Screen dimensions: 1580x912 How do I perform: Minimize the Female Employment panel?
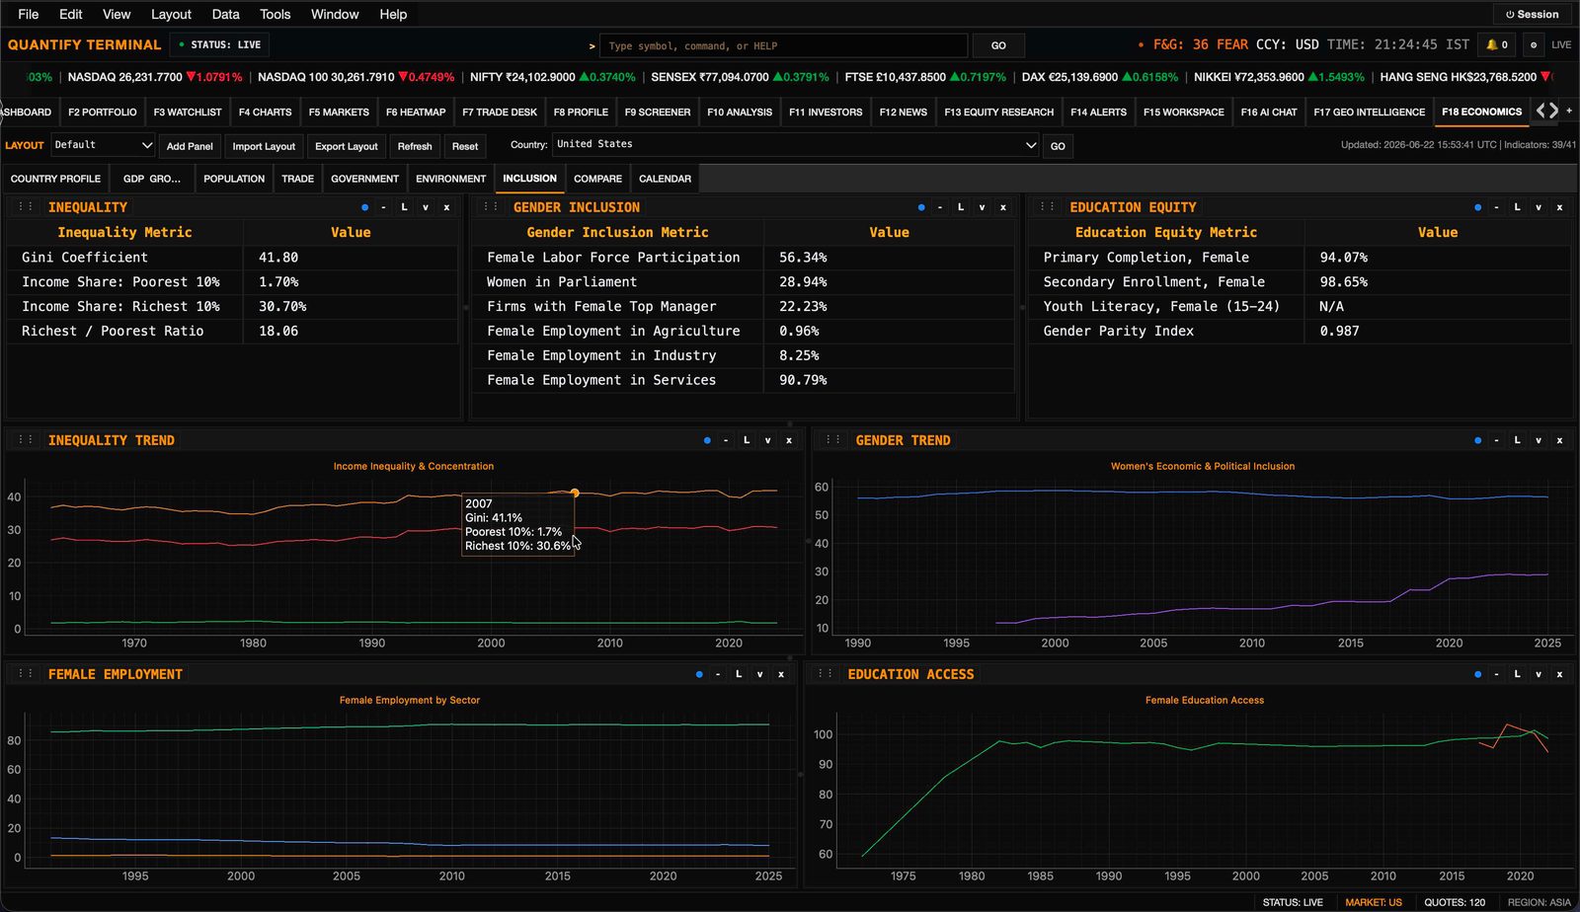718,674
